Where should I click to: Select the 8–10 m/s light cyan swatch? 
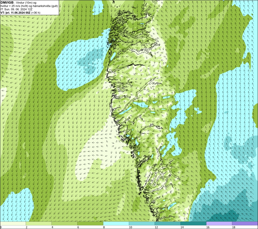pyautogui.click(x=116, y=224)
